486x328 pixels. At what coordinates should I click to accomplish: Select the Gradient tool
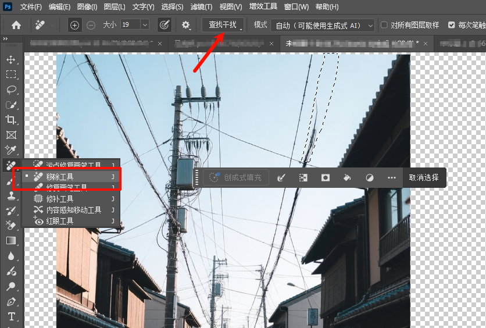(x=11, y=241)
